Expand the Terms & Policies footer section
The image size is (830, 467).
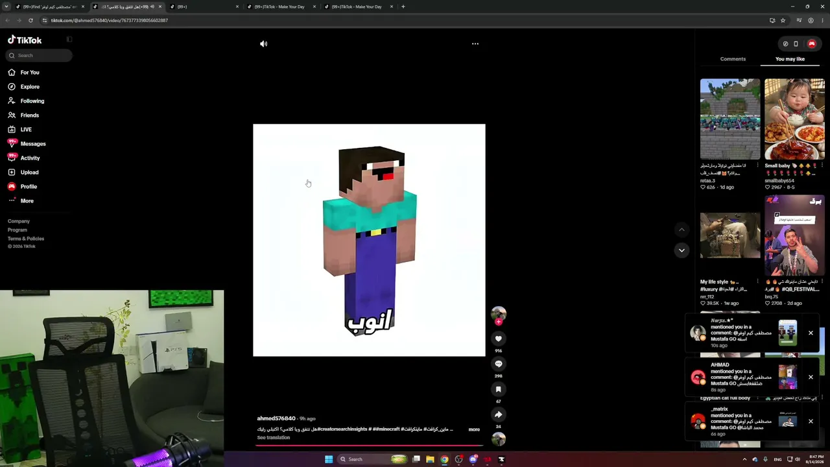click(x=26, y=239)
